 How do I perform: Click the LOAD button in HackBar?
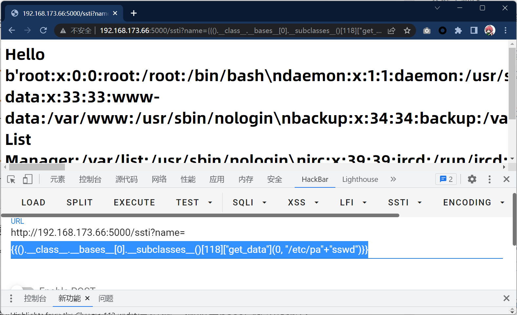(33, 202)
